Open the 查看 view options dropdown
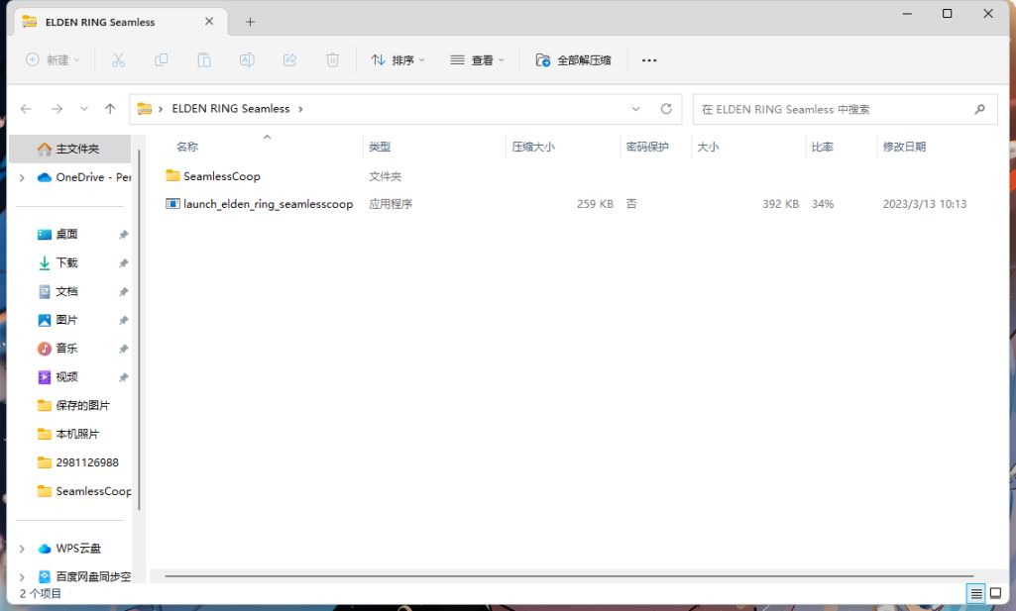This screenshot has width=1016, height=611. pos(479,59)
